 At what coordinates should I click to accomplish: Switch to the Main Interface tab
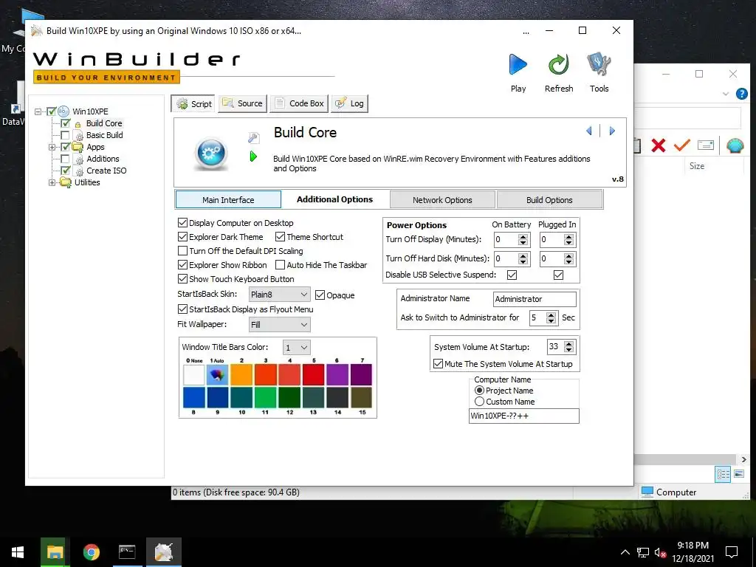click(x=228, y=199)
